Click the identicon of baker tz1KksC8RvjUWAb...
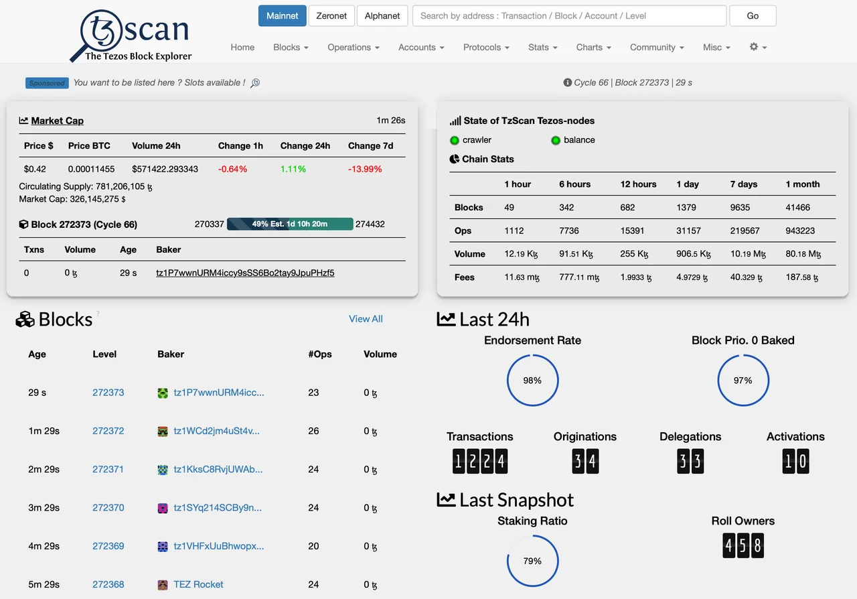The image size is (857, 599). click(x=163, y=470)
